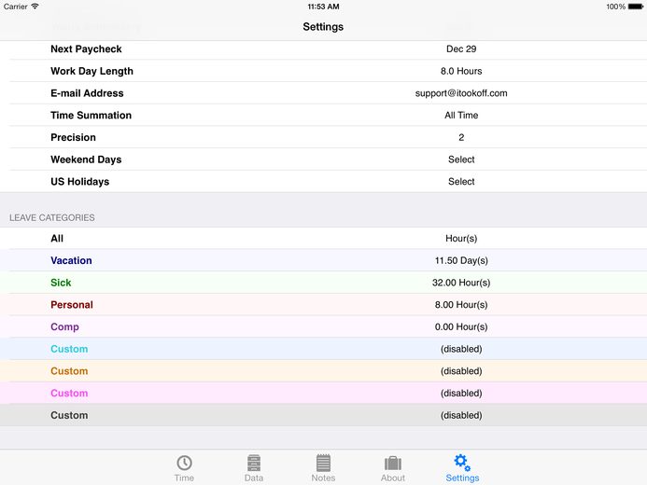Tap the Settings tab label

pyautogui.click(x=462, y=478)
